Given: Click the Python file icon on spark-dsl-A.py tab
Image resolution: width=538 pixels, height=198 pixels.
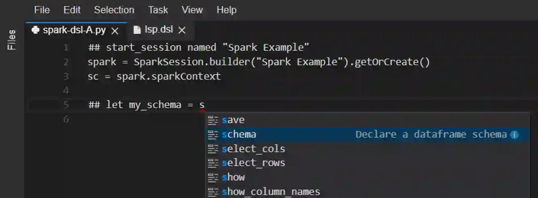Looking at the screenshot, I should click(x=36, y=30).
